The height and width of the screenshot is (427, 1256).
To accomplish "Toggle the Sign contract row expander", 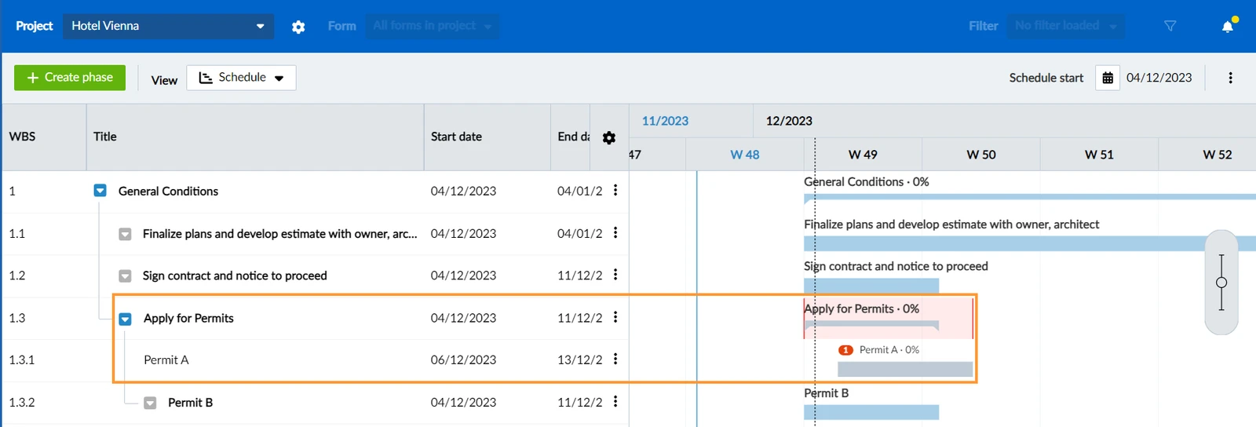I will coord(125,276).
